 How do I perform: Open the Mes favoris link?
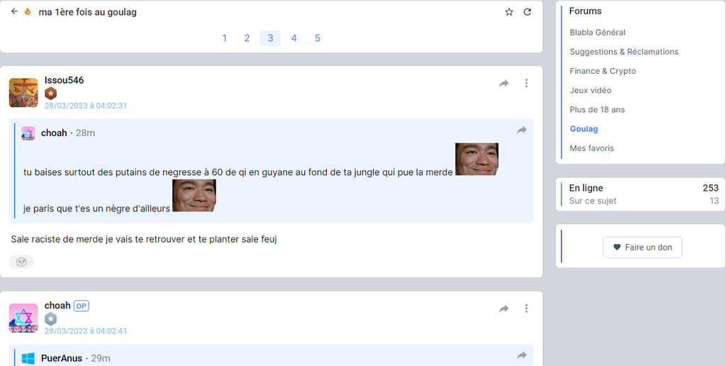(x=591, y=148)
